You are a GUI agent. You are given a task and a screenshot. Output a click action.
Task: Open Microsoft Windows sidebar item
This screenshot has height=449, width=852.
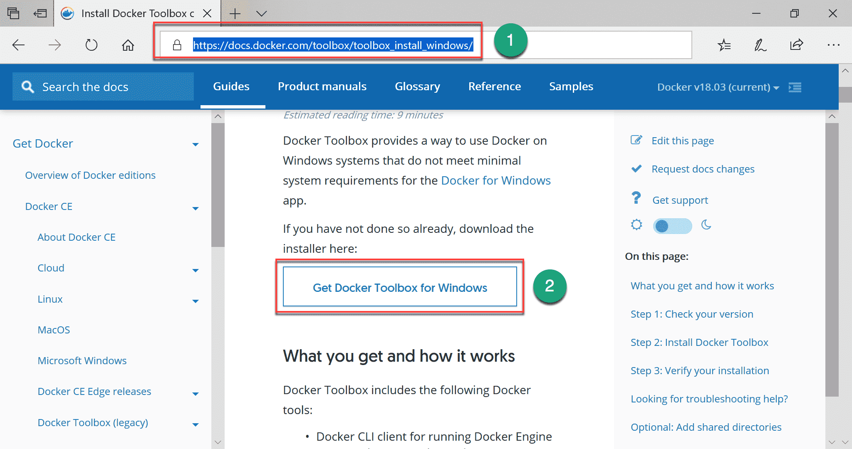coord(82,360)
